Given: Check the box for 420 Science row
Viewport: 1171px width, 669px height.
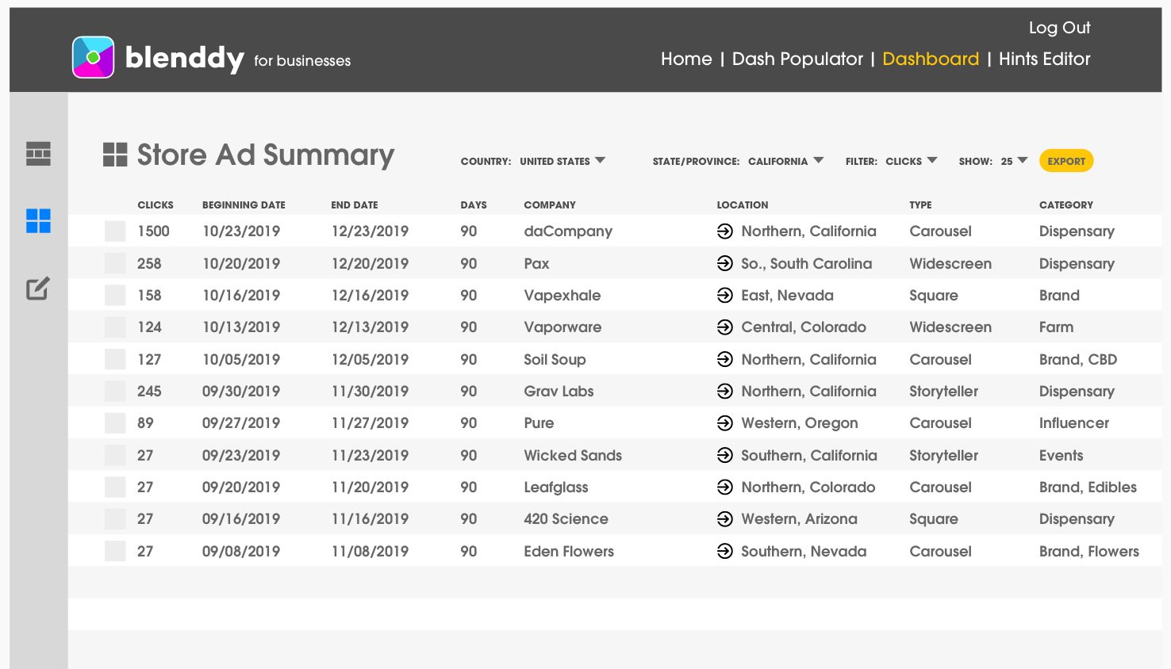Looking at the screenshot, I should pyautogui.click(x=115, y=519).
